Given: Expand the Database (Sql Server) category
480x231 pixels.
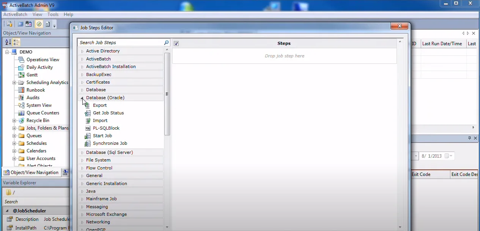Looking at the screenshot, I should point(82,153).
